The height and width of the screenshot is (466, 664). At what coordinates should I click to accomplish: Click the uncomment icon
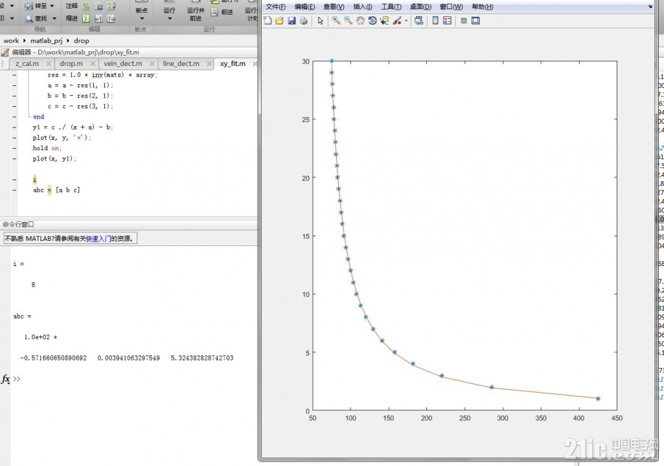pyautogui.click(x=98, y=6)
